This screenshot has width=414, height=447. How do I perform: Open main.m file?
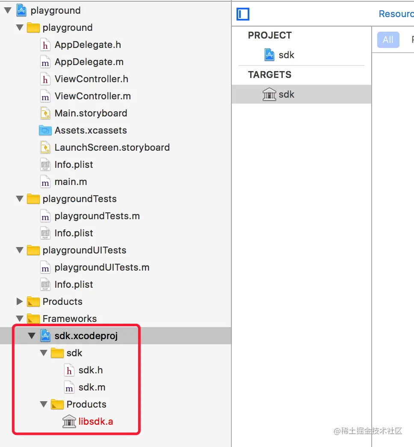point(71,182)
